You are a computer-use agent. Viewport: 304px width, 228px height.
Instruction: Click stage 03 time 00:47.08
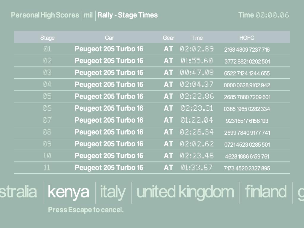[197, 73]
